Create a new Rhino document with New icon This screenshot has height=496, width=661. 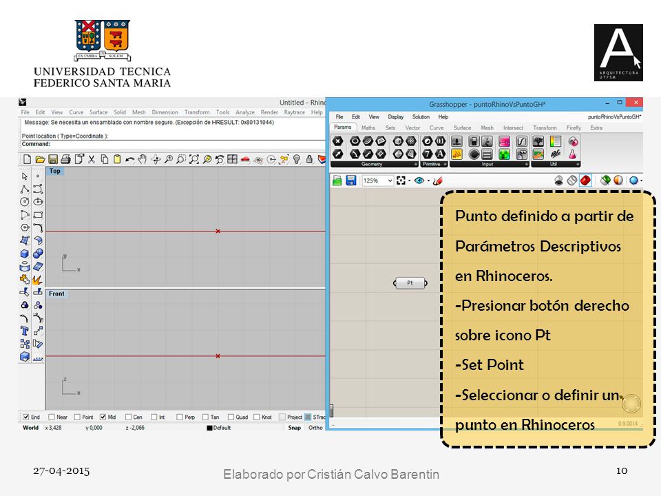pos(28,159)
